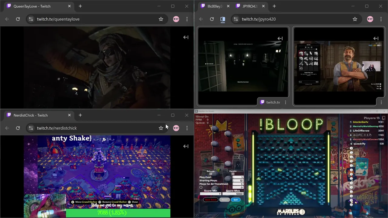Image resolution: width=388 pixels, height=218 pixels.
Task: Open the profile avatar in the JPYRO420 window
Action: click(x=370, y=19)
